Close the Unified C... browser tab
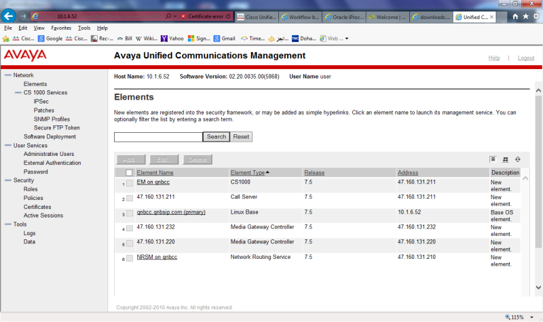 (x=491, y=17)
